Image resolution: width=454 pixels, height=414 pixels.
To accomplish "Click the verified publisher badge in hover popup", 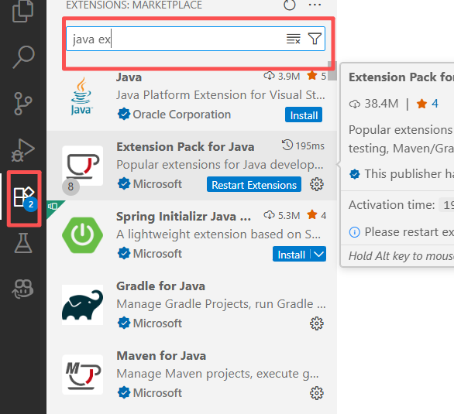I will click(355, 174).
